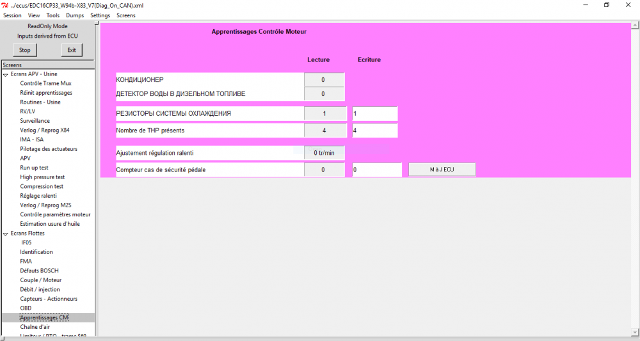Open Routines - Usine screen

point(40,102)
